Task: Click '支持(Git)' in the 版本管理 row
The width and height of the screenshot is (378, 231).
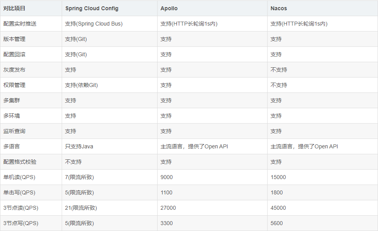Action: point(76,39)
